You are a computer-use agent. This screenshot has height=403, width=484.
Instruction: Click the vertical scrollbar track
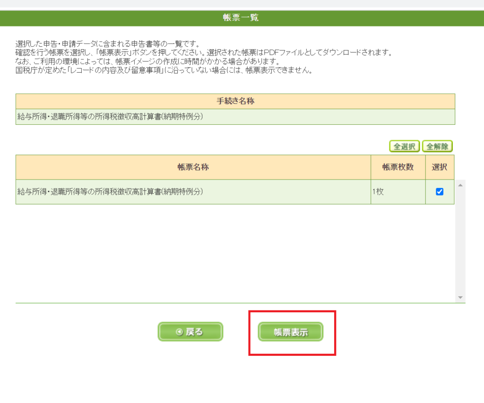(460, 241)
